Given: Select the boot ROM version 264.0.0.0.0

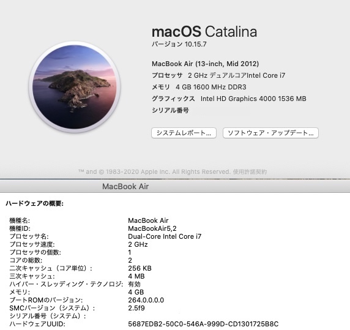Looking at the screenshot, I should [146, 300].
